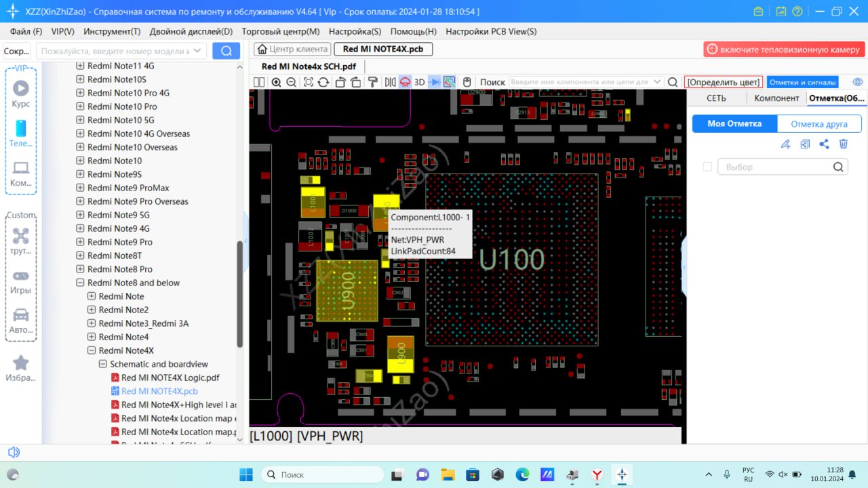Click the calendar note icon in title bar
868x488 pixels.
(x=781, y=12)
